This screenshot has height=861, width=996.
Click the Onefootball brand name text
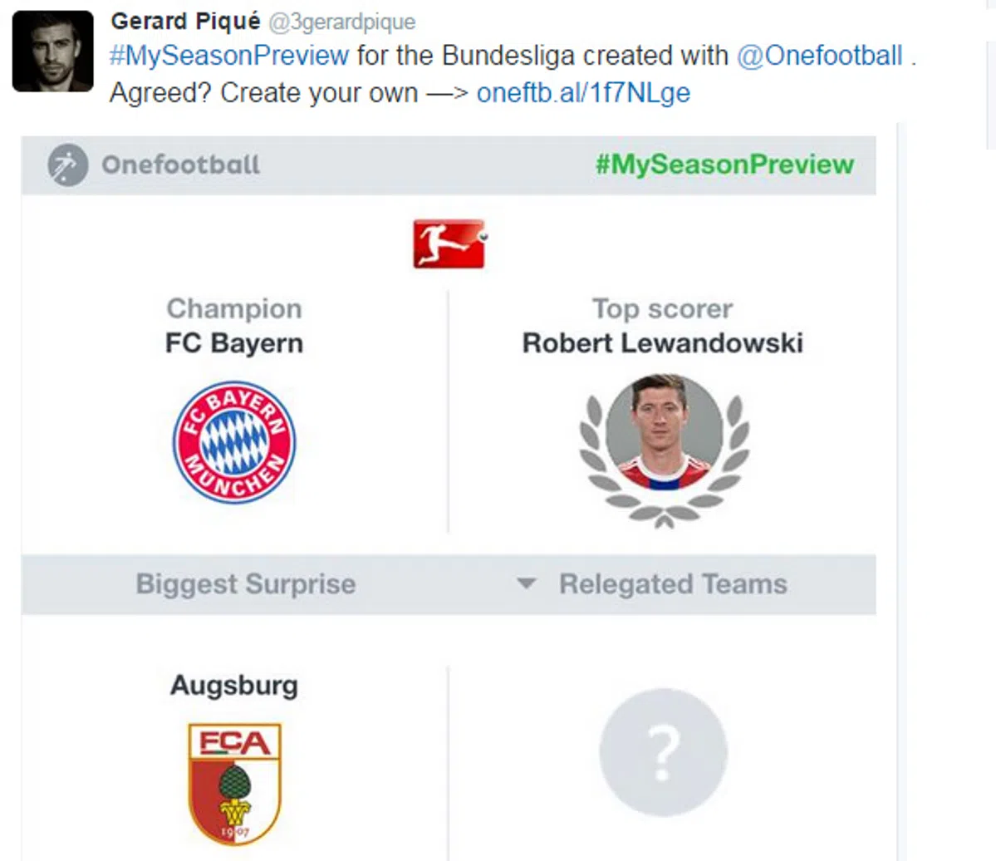pyautogui.click(x=180, y=165)
